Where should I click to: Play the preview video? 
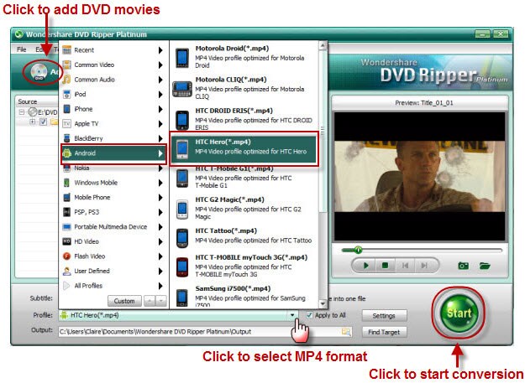click(x=365, y=266)
